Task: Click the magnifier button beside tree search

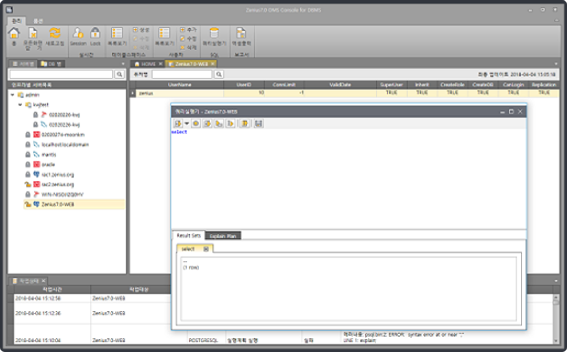Action: [119, 74]
